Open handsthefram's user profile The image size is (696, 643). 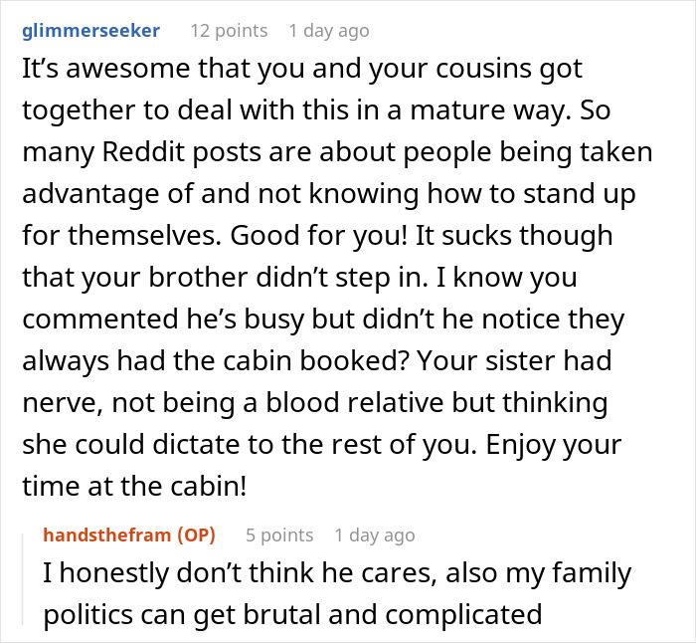click(107, 536)
